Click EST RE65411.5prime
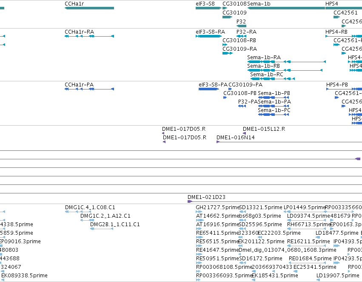The width and height of the screenshot is (362, 282). point(199,237)
